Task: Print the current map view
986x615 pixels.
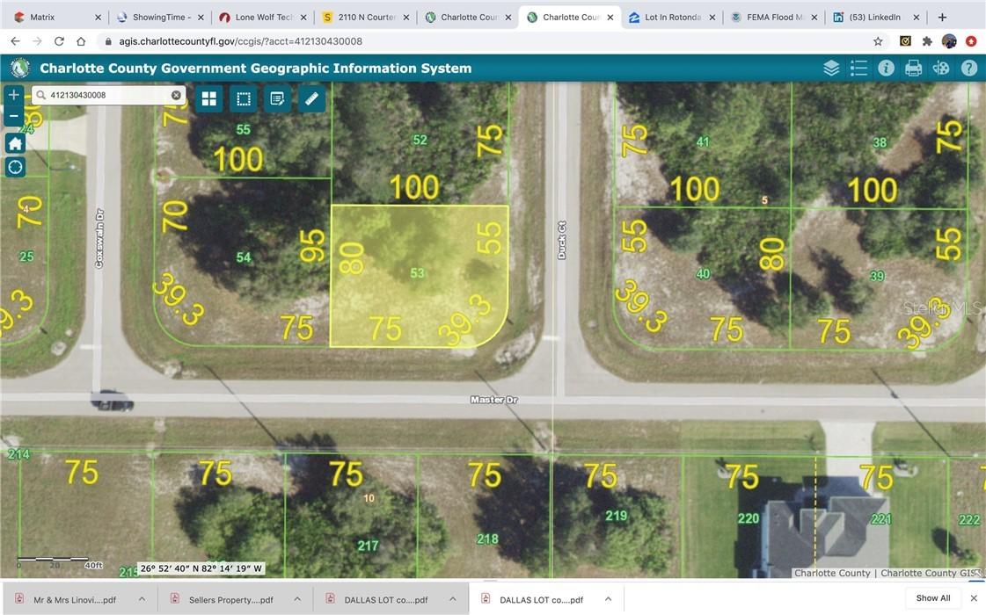Action: pos(912,68)
